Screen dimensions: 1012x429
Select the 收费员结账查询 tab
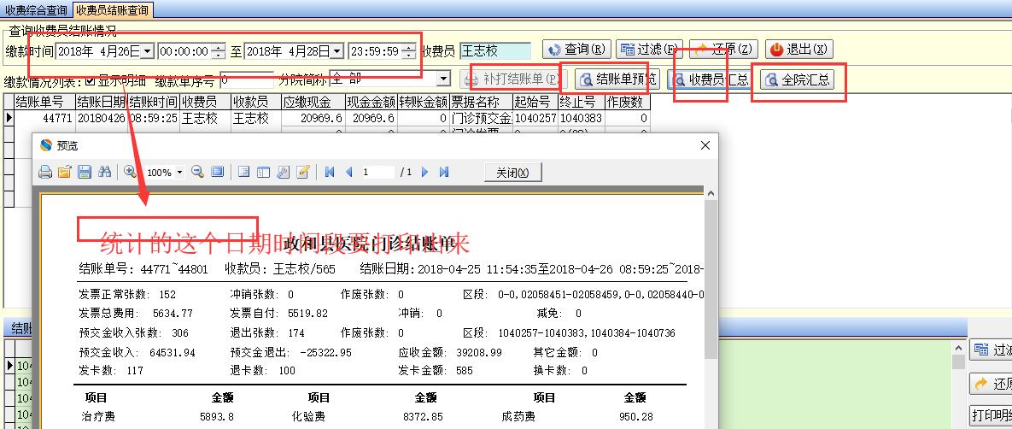pos(112,9)
